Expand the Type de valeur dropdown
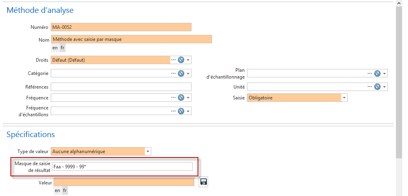The height and width of the screenshot is (196, 408). click(148, 152)
